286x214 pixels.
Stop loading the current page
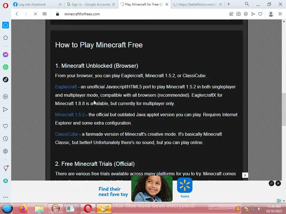[x=35, y=14]
